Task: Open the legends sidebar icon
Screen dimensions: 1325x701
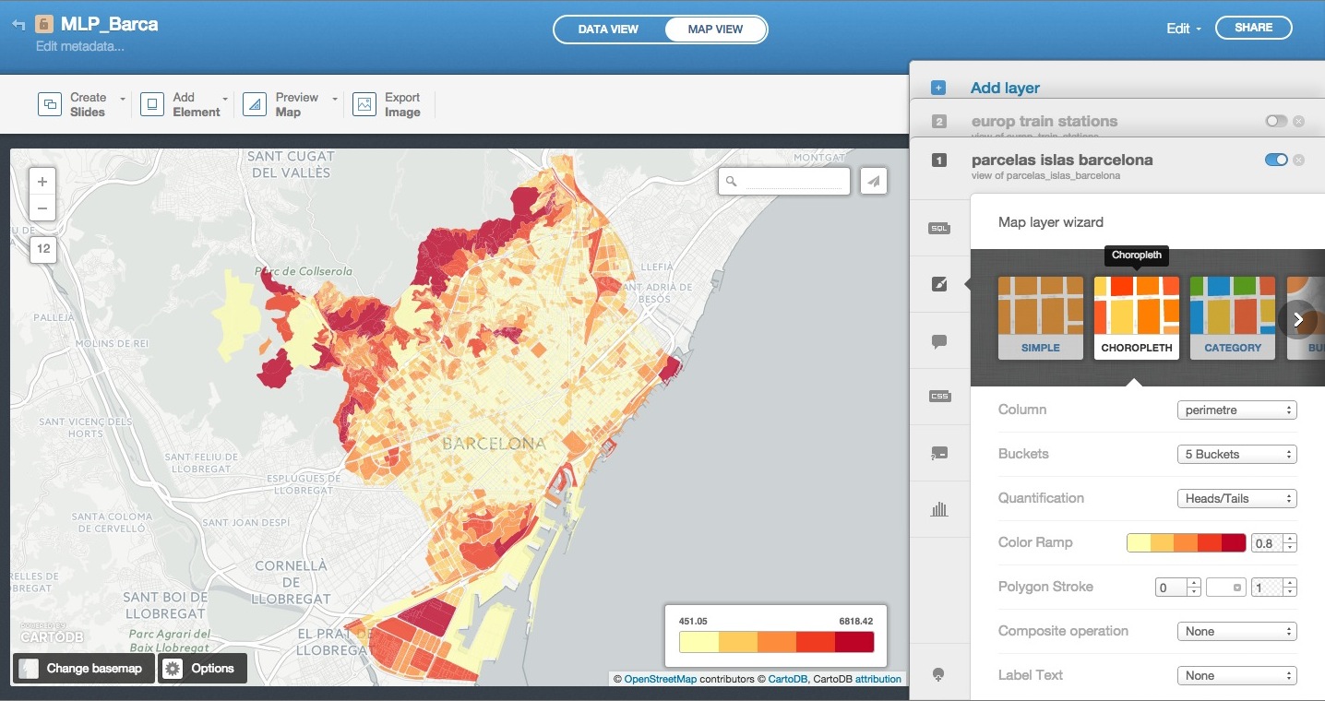Action: pyautogui.click(x=939, y=453)
